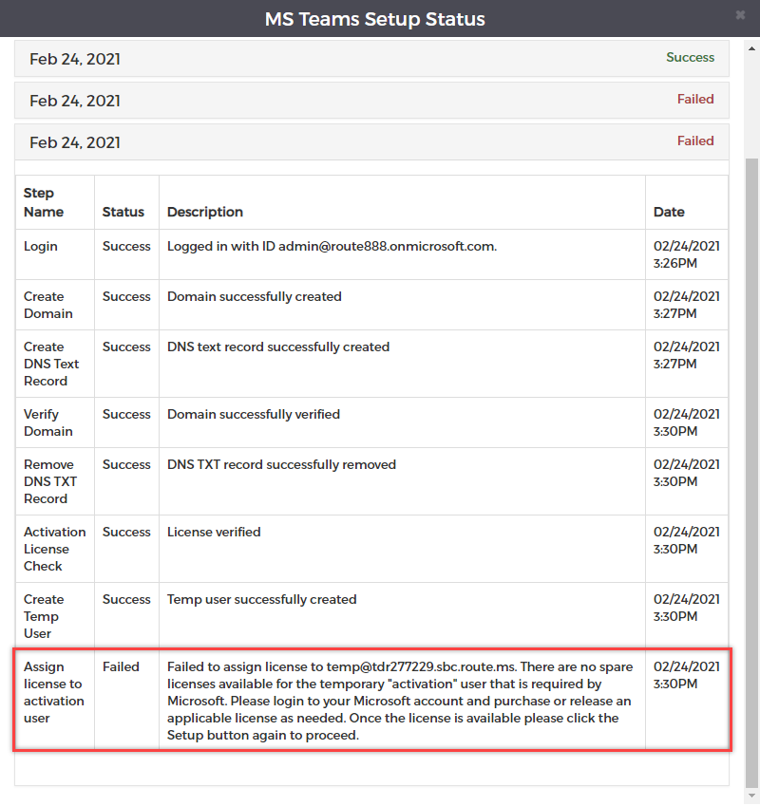Click the vertical scrollbar thumb
This screenshot has width=760, height=806.
(x=751, y=473)
